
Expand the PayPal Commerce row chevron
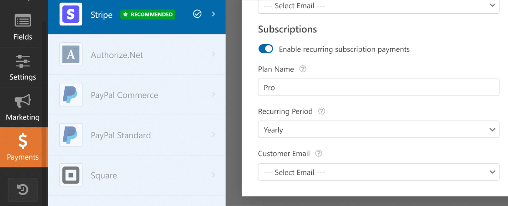coord(213,95)
